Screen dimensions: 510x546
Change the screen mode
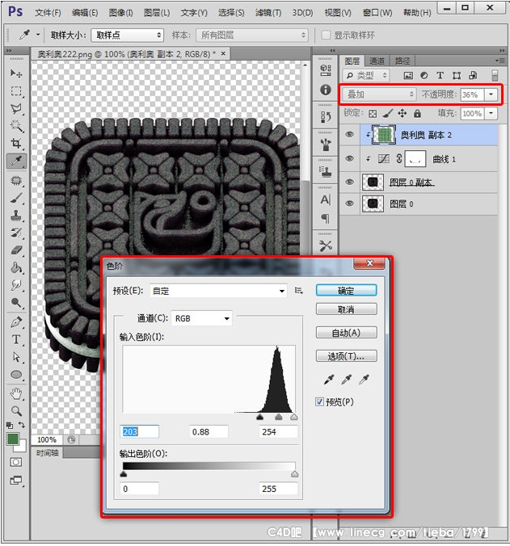16,481
